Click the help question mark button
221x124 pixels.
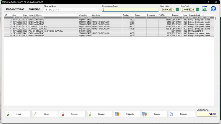click(209, 2)
